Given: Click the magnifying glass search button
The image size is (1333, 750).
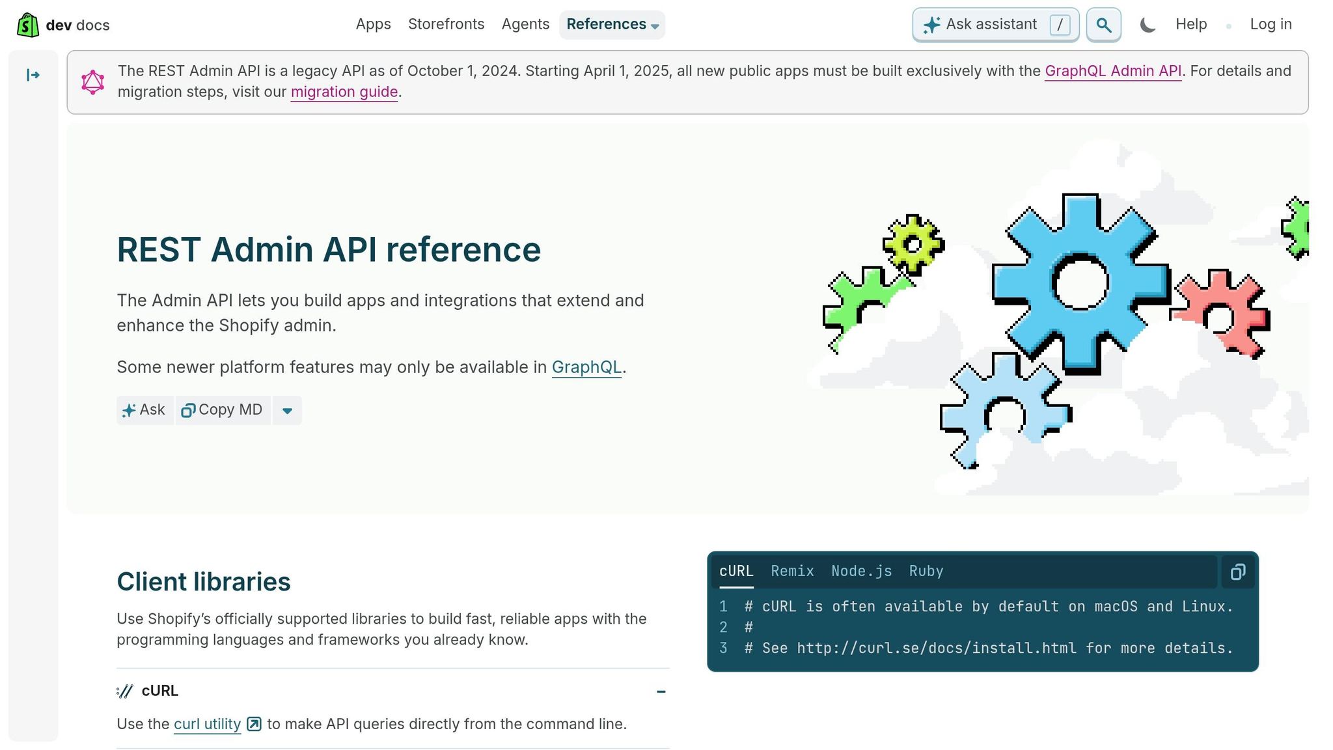Looking at the screenshot, I should point(1103,25).
